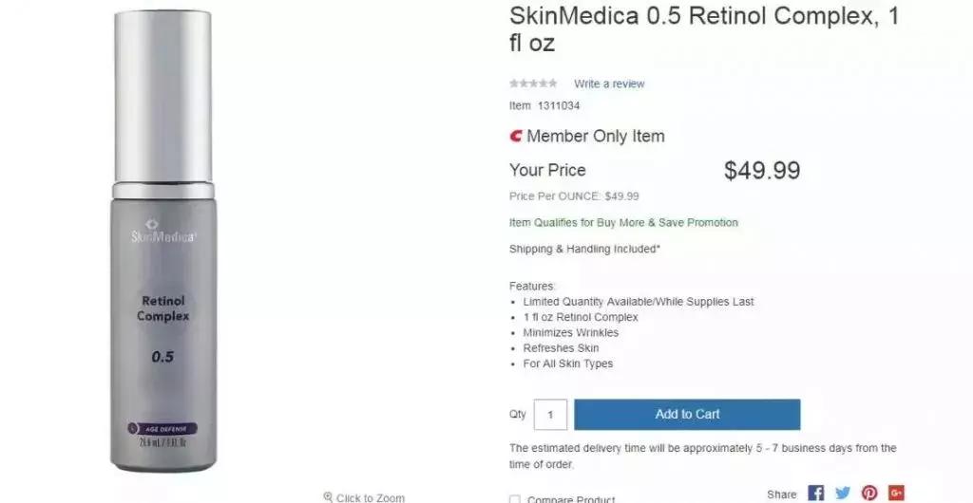Click the Minimizes Wrinkles feature bullet
The width and height of the screenshot is (973, 503).
pos(570,333)
